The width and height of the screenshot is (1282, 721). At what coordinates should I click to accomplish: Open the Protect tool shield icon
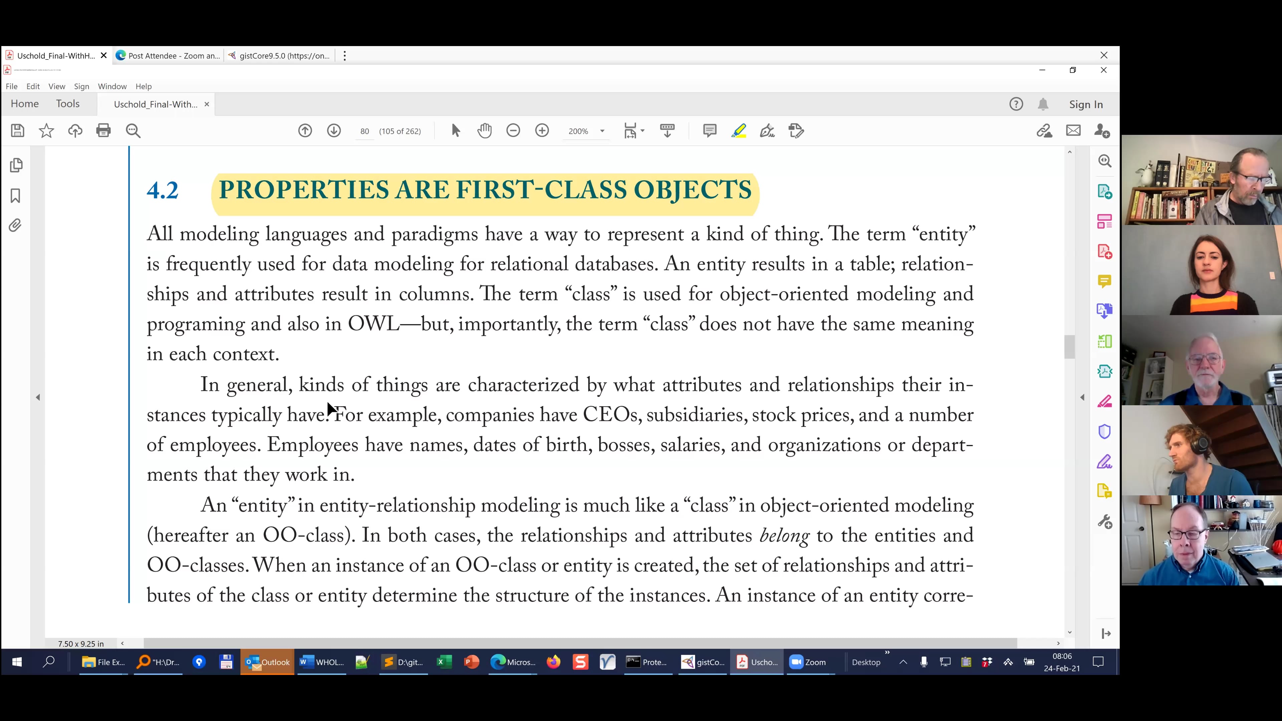1105,431
